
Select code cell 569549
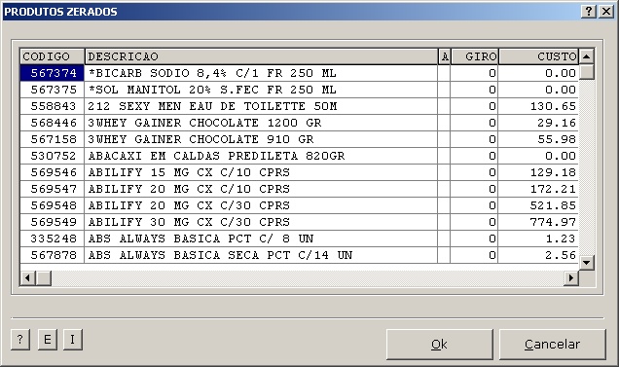pos(53,222)
